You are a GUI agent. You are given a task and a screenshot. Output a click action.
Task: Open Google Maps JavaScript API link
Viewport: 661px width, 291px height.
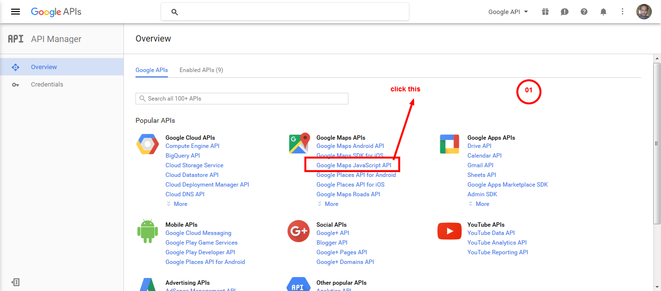click(354, 165)
